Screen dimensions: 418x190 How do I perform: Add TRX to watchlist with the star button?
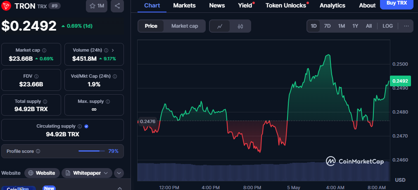(x=97, y=6)
